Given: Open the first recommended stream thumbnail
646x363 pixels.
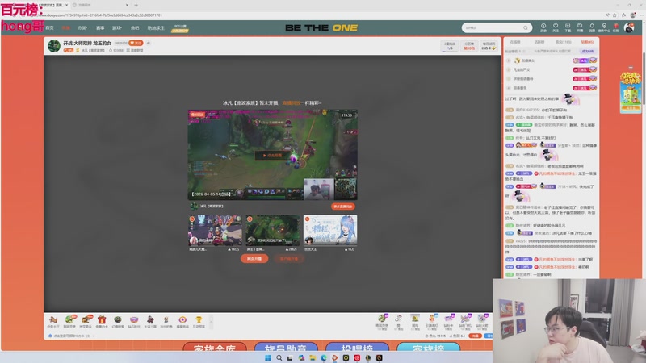Looking at the screenshot, I should (215, 230).
